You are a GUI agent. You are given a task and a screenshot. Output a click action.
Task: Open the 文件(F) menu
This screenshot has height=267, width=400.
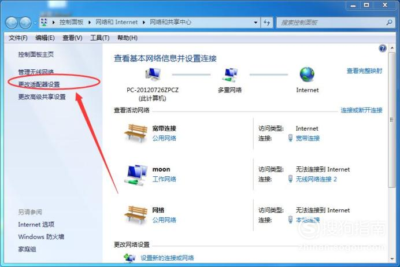click(18, 38)
